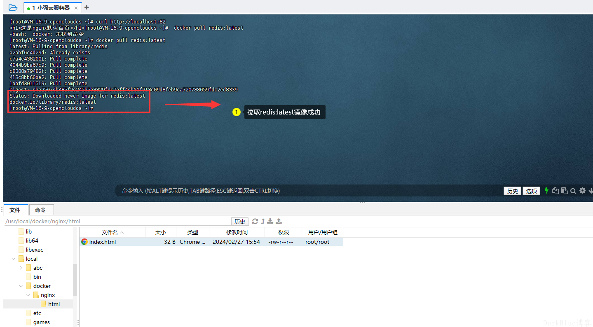Switch to the 文件 tab
The image size is (593, 327).
15,210
